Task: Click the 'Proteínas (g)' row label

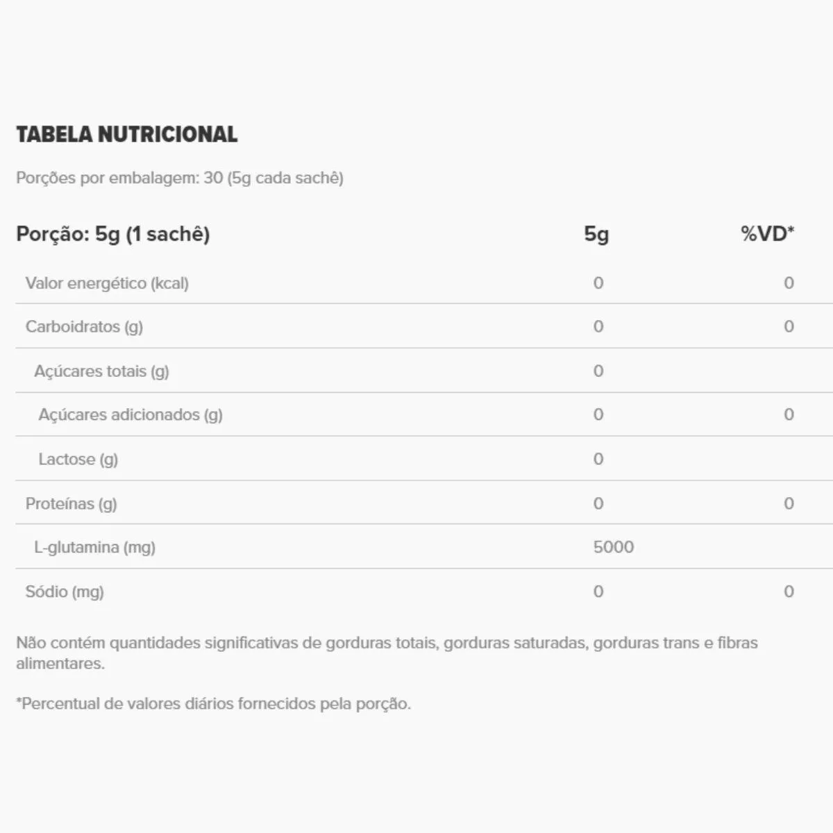Action: click(x=71, y=503)
